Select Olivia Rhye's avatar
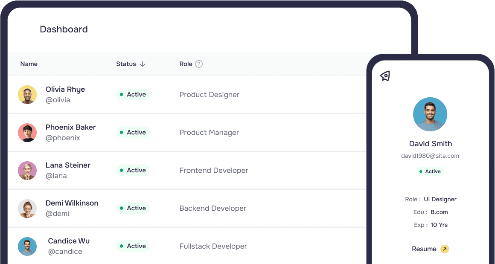This screenshot has height=264, width=495. pos(27,95)
